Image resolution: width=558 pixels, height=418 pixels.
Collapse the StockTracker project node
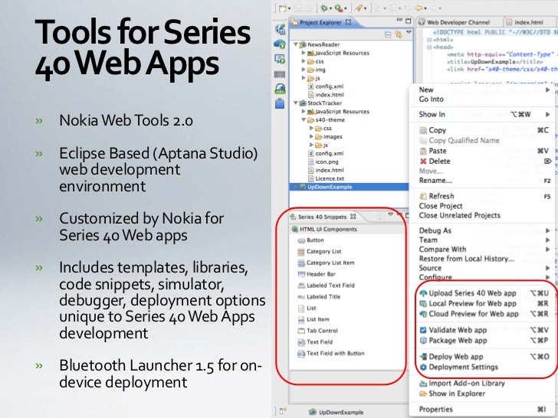coord(295,103)
